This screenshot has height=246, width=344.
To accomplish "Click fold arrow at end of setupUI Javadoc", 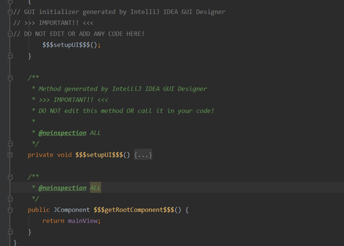I will pyautogui.click(x=10, y=143).
